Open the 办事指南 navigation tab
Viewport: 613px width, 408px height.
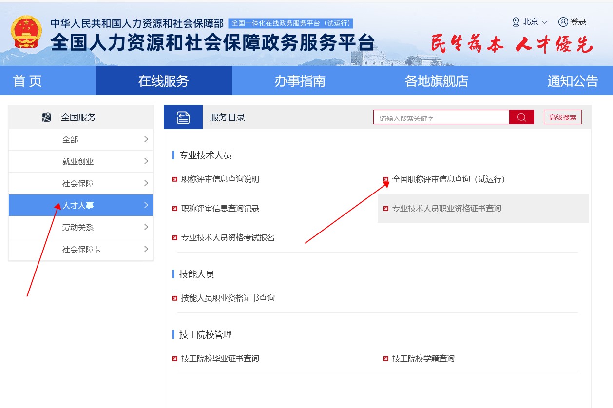[x=300, y=81]
